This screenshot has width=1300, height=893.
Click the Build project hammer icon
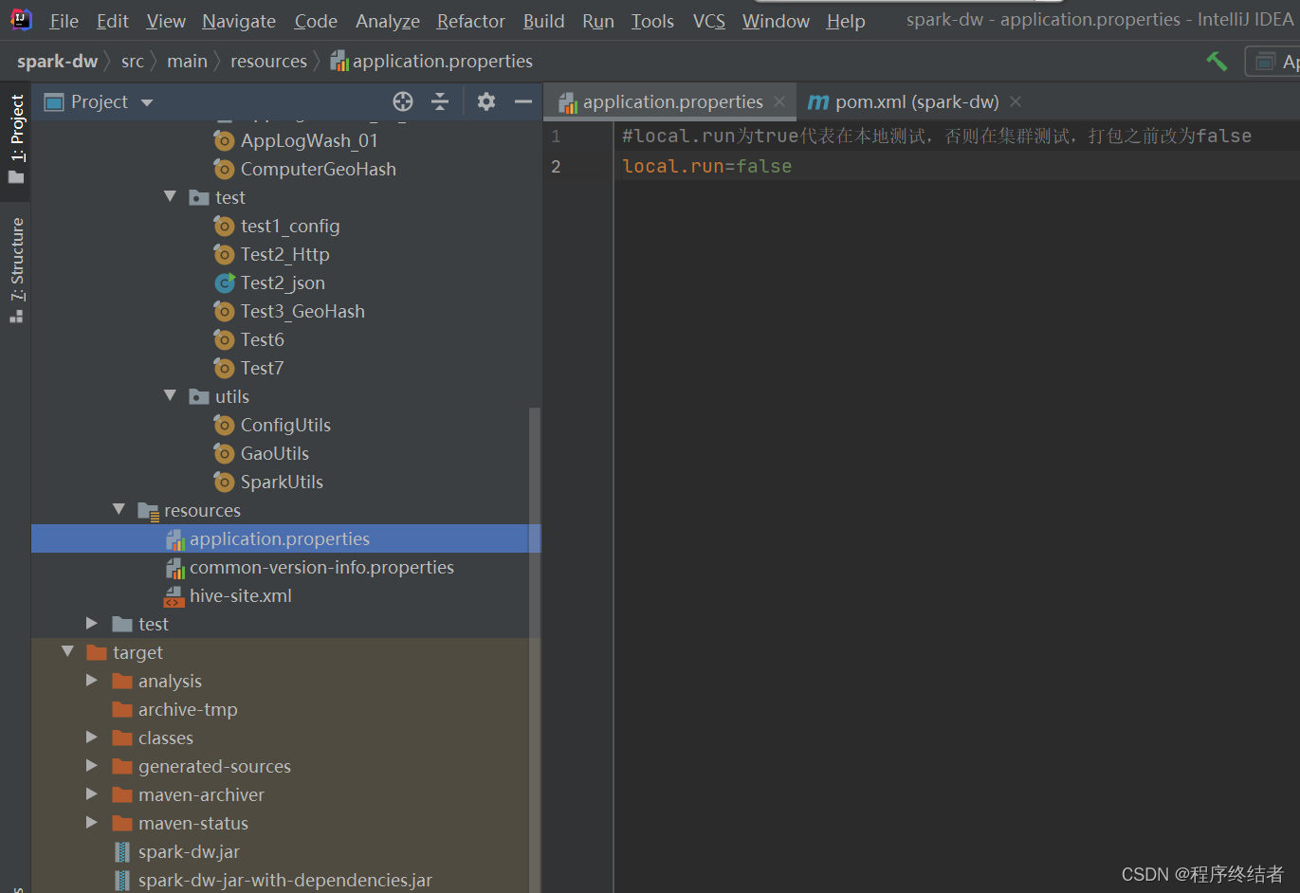[x=1217, y=62]
